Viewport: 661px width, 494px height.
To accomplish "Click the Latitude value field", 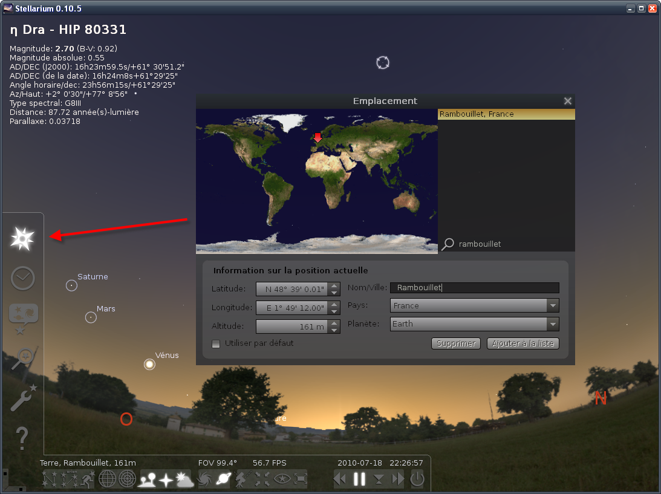I will click(x=293, y=289).
